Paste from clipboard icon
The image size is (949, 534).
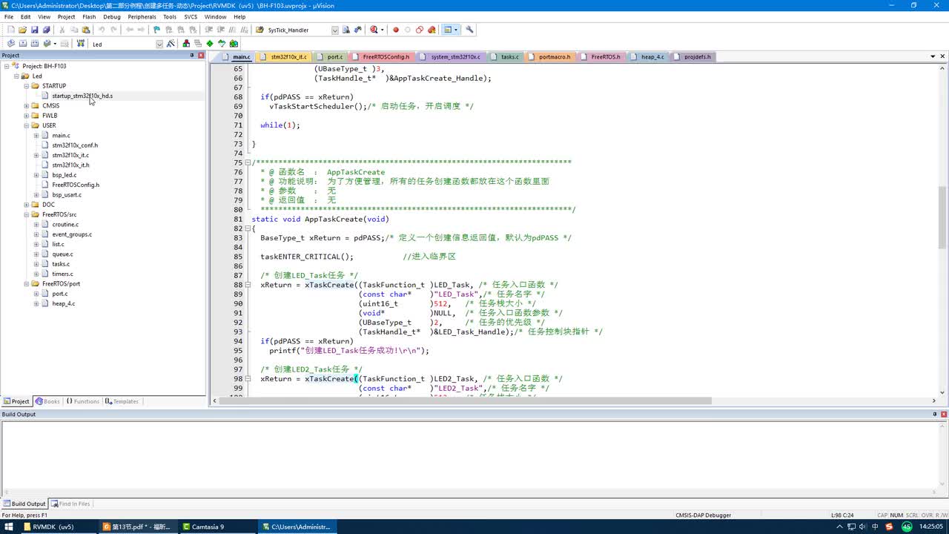click(86, 30)
